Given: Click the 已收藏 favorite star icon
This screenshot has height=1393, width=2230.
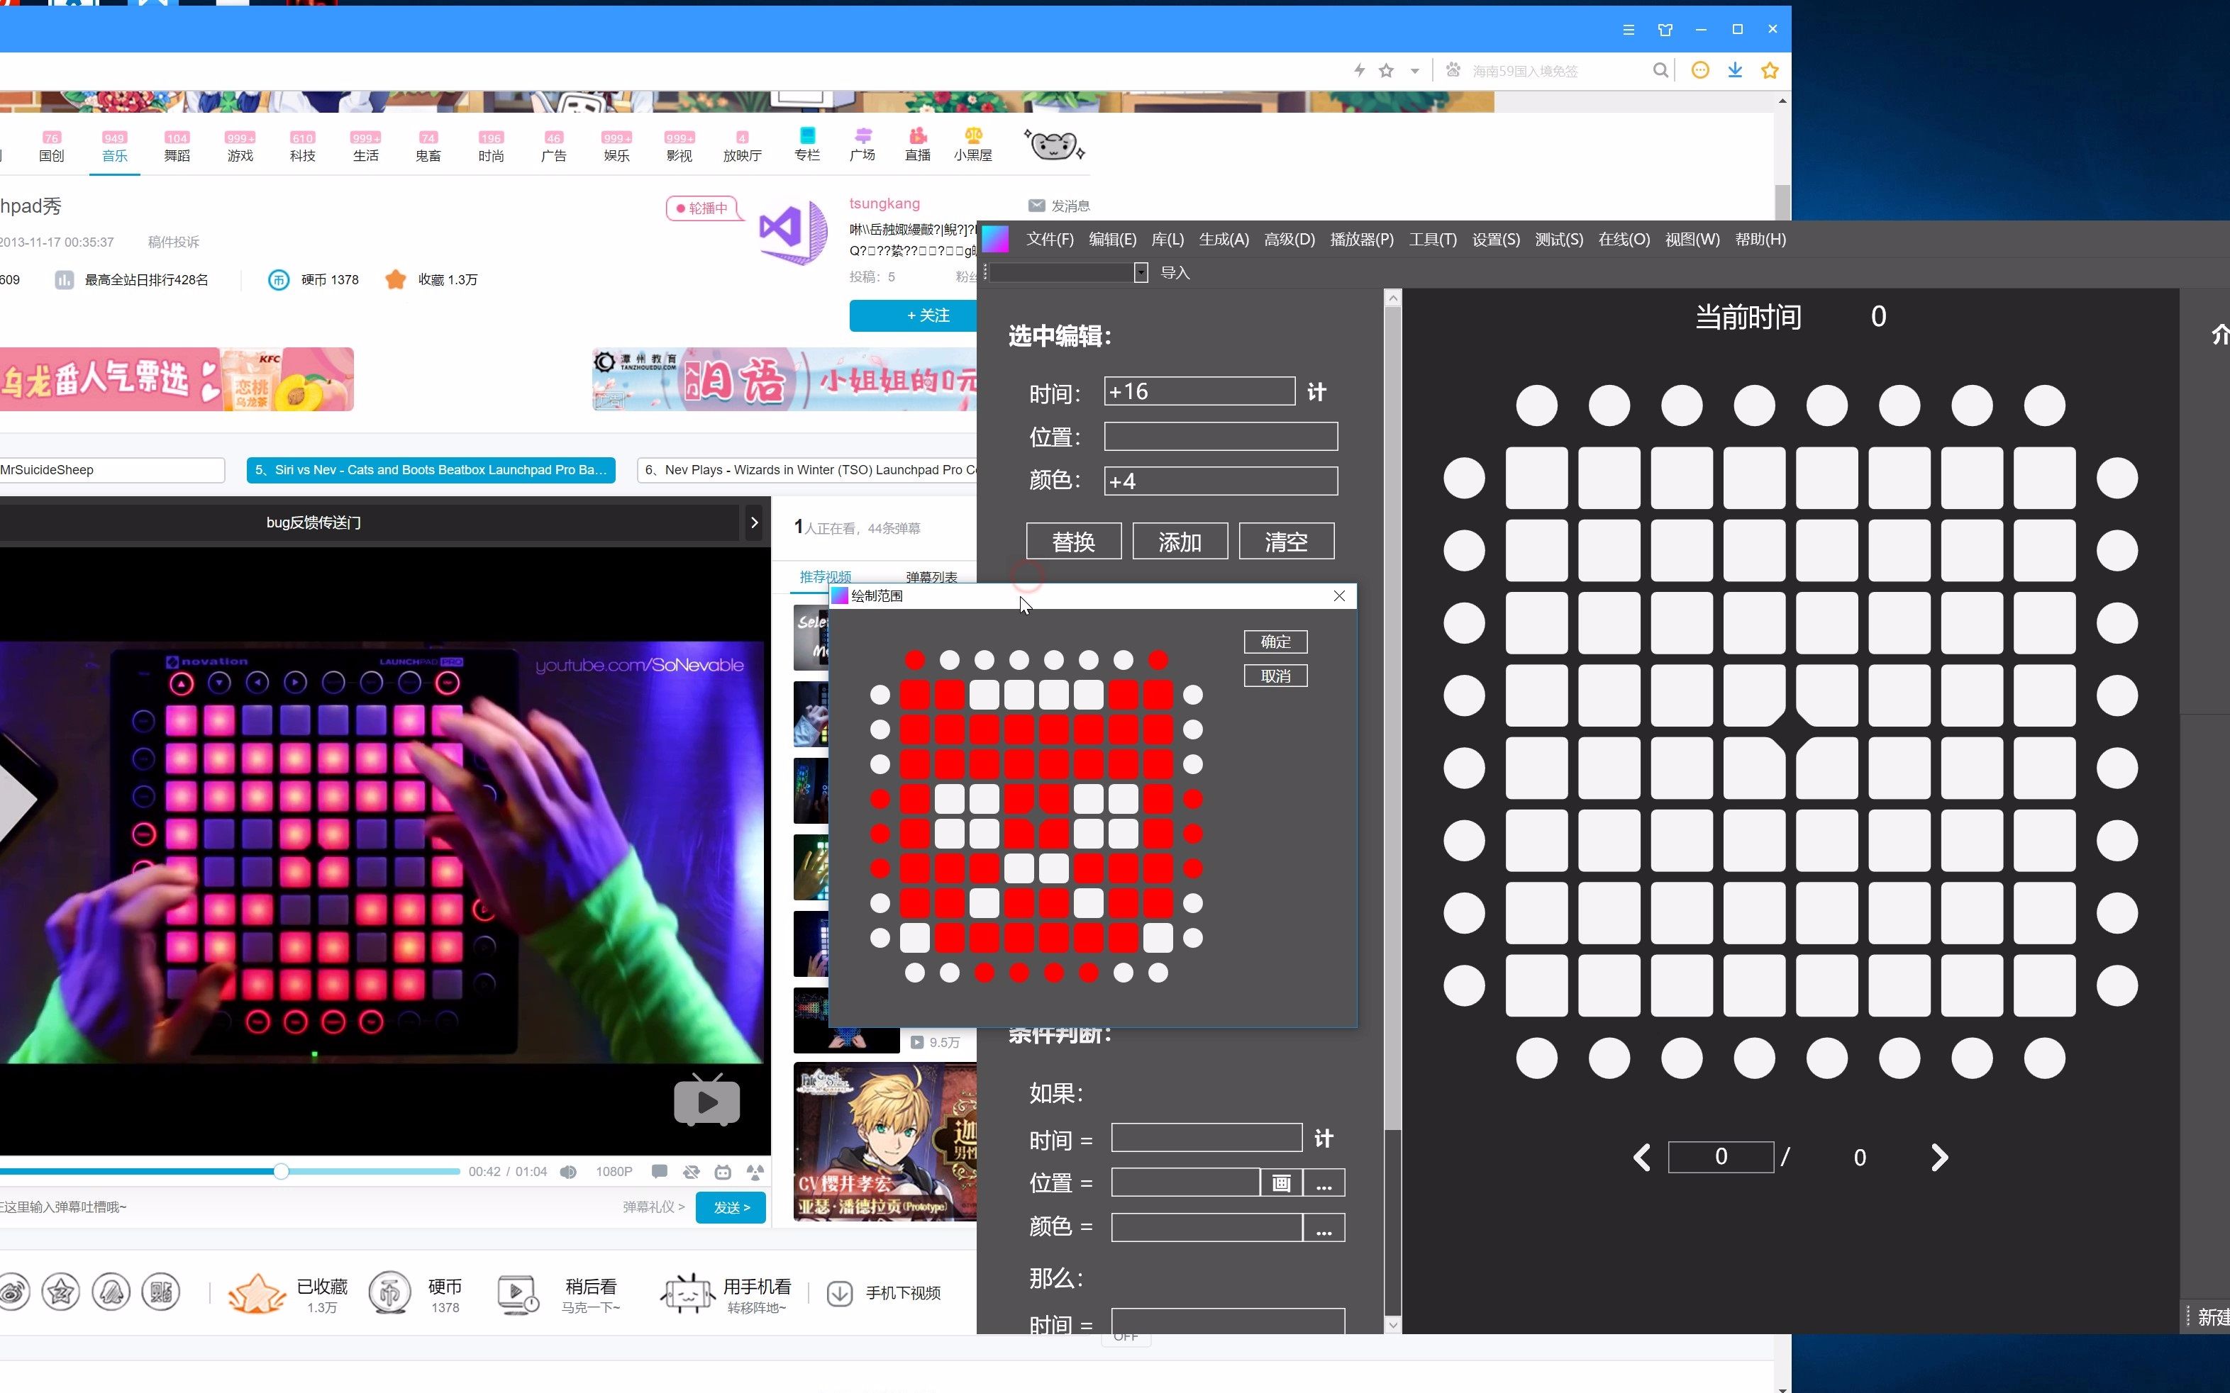Looking at the screenshot, I should [256, 1294].
